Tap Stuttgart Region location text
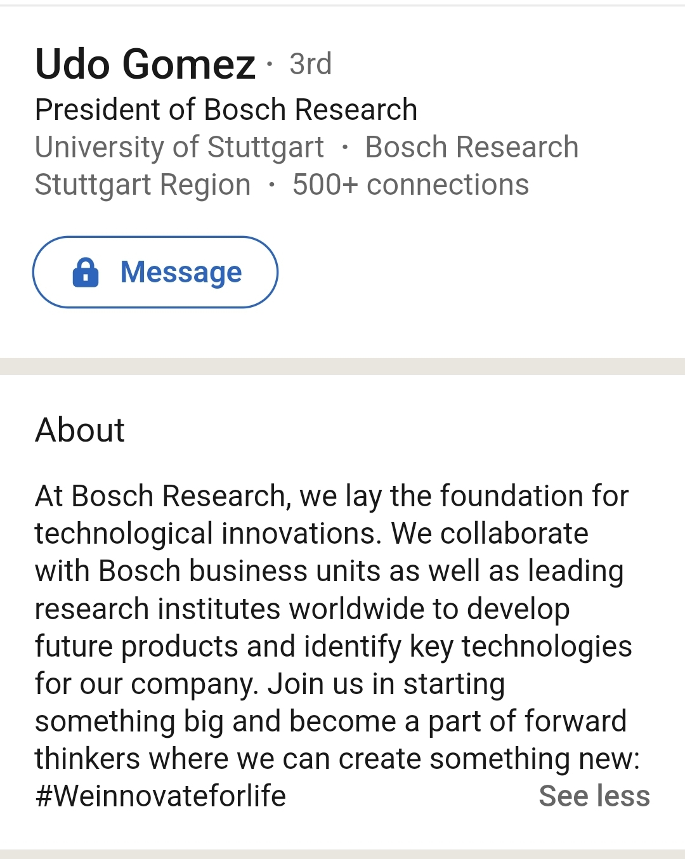 pyautogui.click(x=143, y=185)
